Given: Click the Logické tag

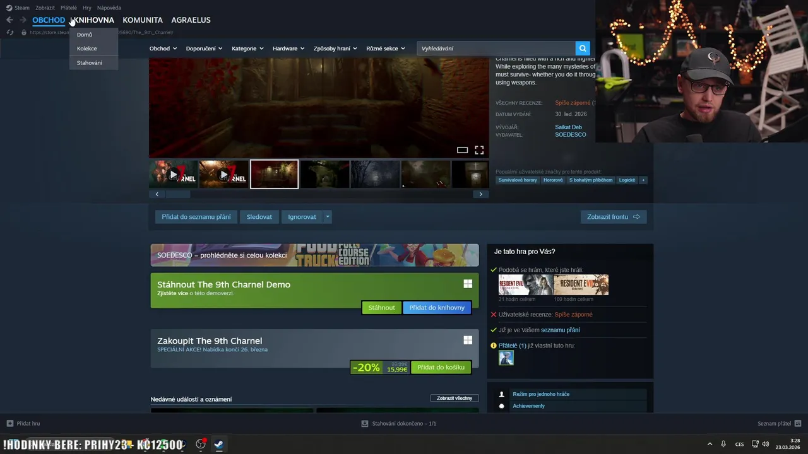Looking at the screenshot, I should click(x=627, y=180).
